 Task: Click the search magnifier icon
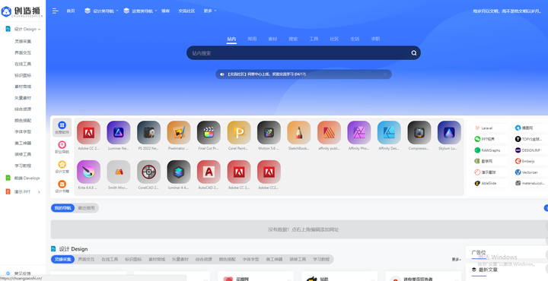414,53
